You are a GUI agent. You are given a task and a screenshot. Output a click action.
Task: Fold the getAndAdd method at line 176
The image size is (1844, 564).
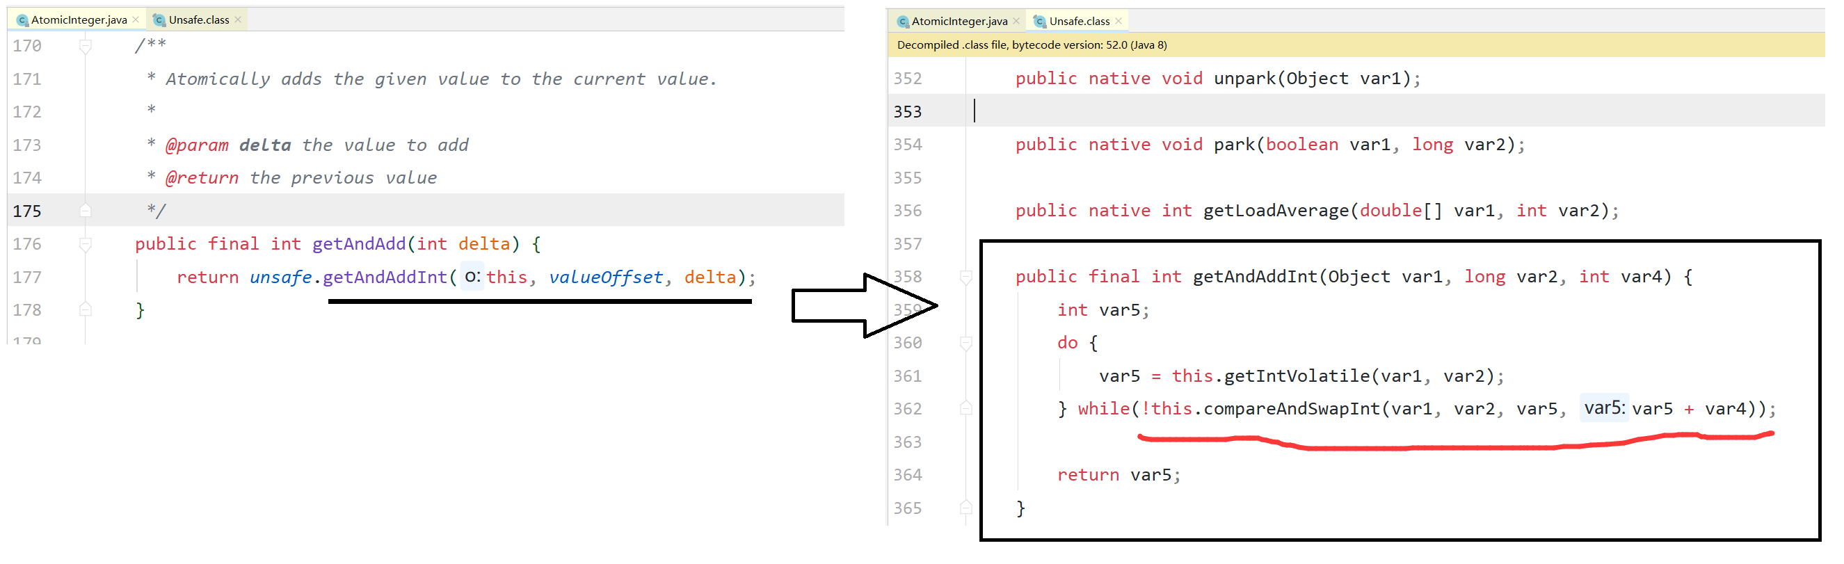[85, 245]
